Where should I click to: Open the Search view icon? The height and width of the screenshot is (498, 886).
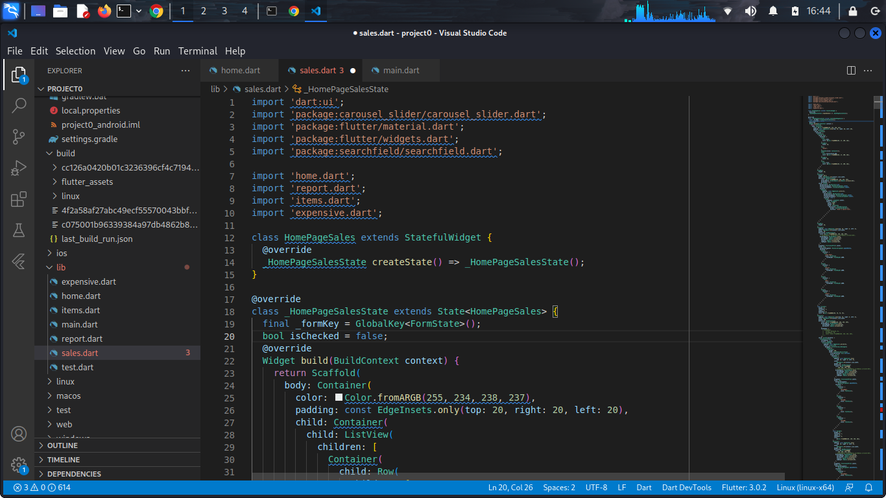tap(19, 105)
